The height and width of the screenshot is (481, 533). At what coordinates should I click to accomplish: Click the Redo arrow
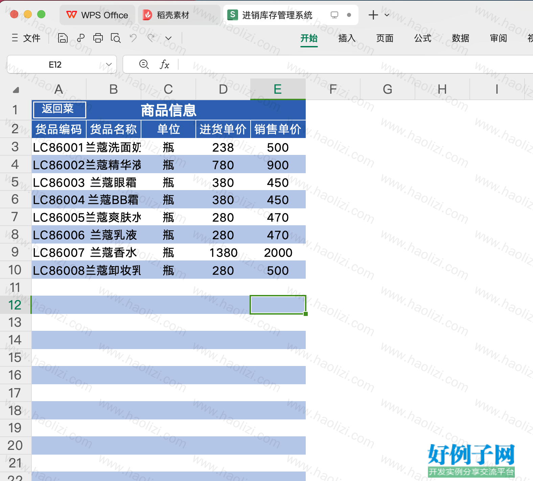click(x=151, y=38)
